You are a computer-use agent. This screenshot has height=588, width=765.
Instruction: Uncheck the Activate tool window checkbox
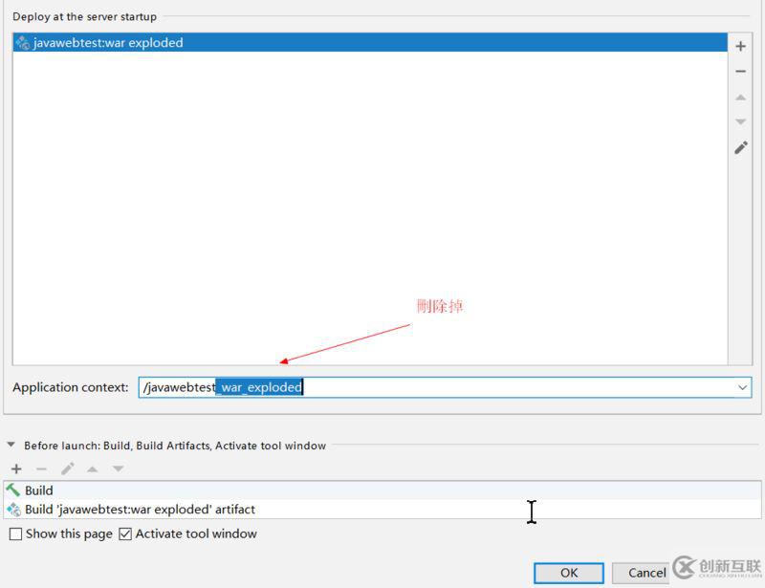[x=125, y=534]
